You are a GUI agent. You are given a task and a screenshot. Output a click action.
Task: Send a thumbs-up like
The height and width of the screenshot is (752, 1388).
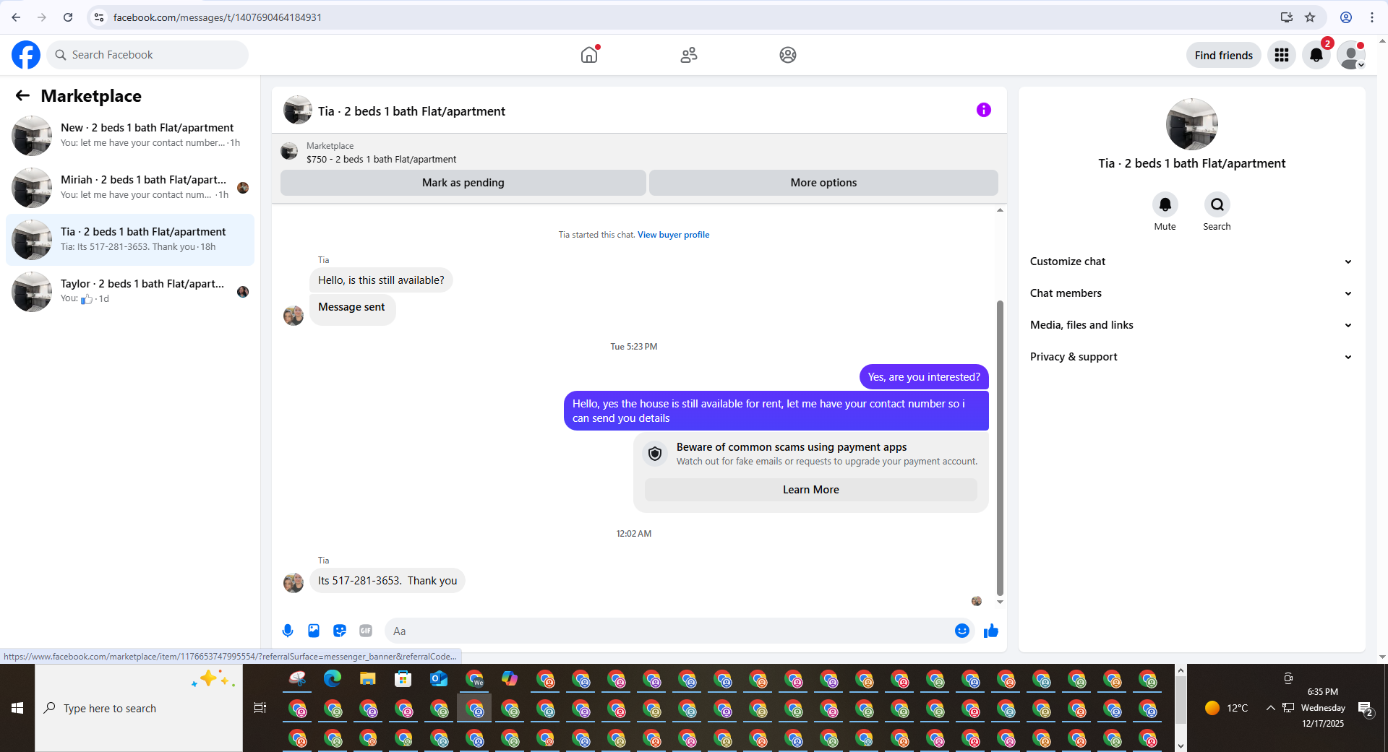(x=991, y=631)
